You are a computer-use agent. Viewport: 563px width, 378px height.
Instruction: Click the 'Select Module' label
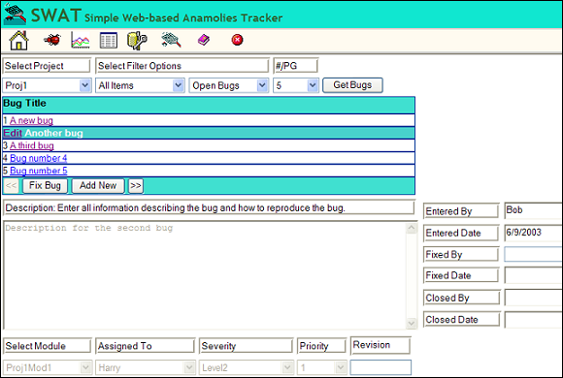pos(48,346)
